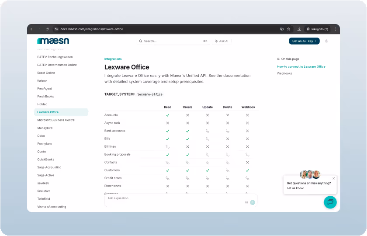The width and height of the screenshot is (367, 236).
Task: Reload the page with refresh icon
Action: (47, 29)
